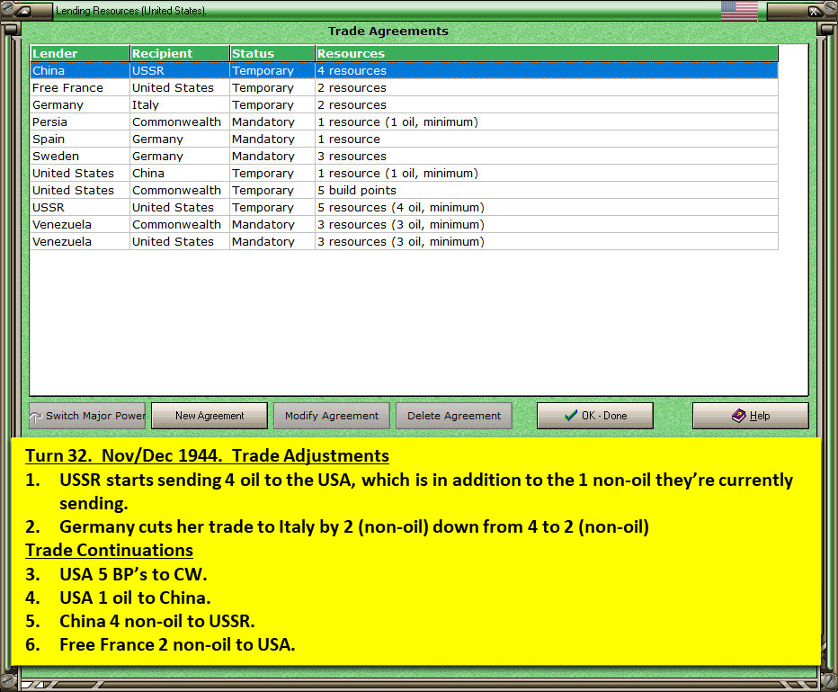Click the Switch Major Power button
The image size is (838, 692).
pyautogui.click(x=87, y=416)
